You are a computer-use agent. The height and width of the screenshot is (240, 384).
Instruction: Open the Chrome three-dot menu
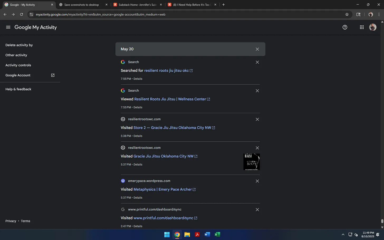(379, 15)
